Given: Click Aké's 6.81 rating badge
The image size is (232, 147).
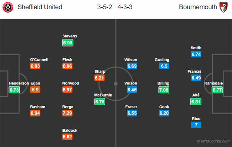Looking at the screenshot, I should click(x=196, y=101).
